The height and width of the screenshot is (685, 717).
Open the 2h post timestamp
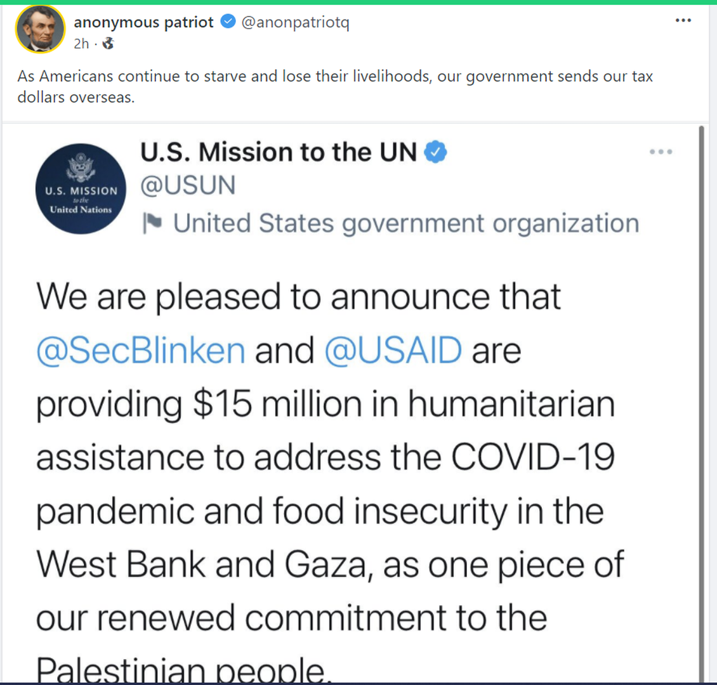[81, 44]
